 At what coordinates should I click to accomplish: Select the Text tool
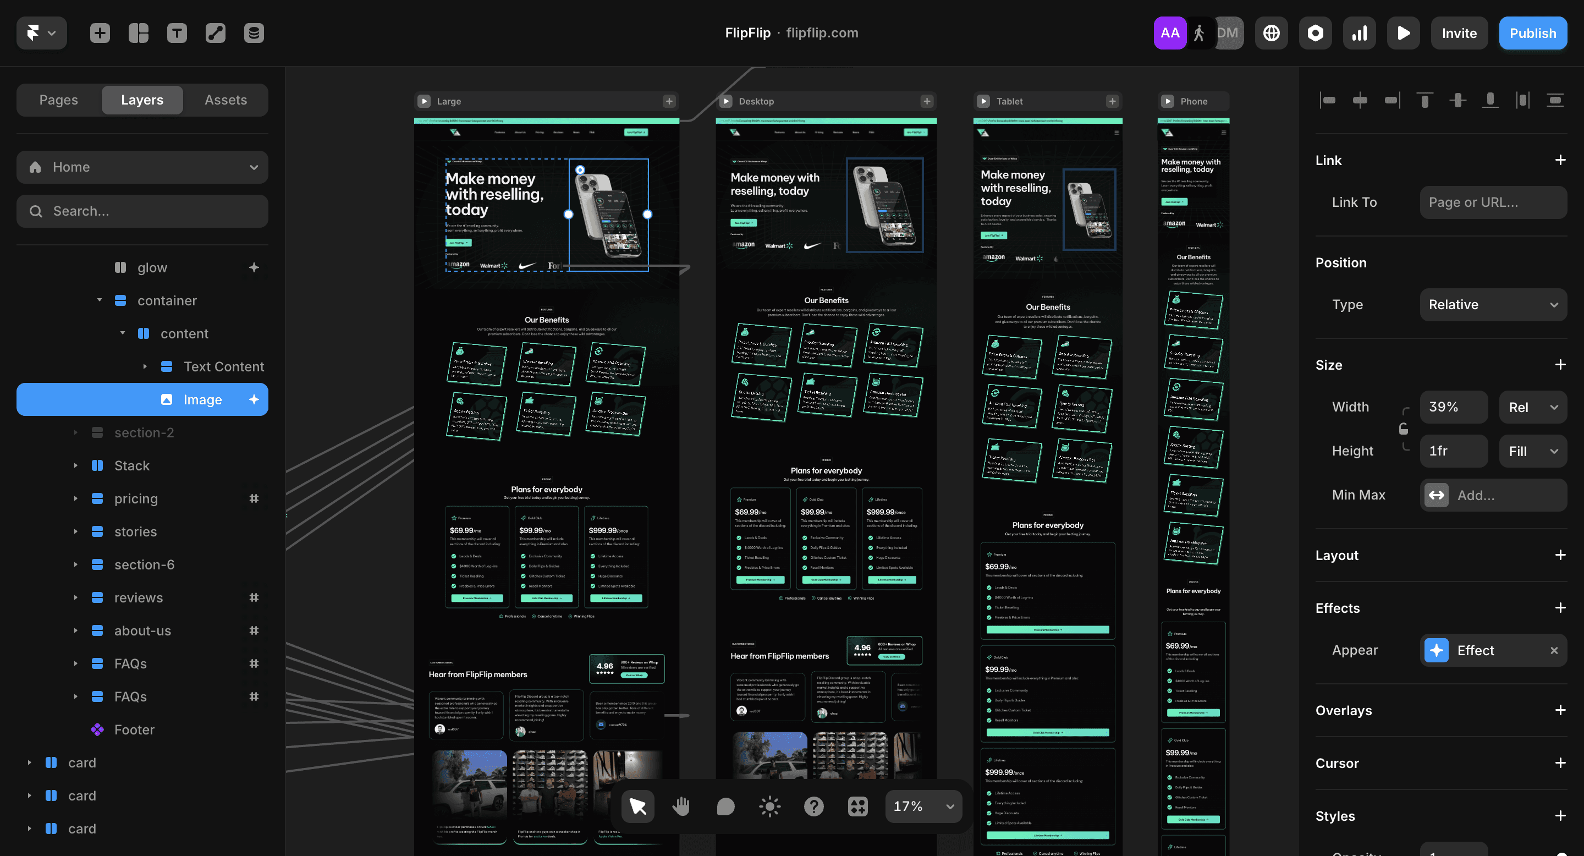(177, 33)
